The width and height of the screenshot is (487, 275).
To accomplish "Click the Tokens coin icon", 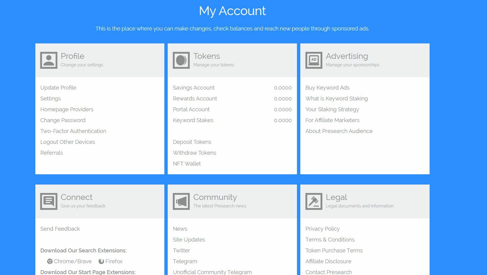I will [x=181, y=60].
